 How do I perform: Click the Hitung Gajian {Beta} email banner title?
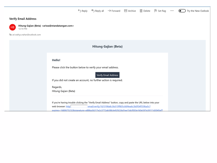(107, 46)
